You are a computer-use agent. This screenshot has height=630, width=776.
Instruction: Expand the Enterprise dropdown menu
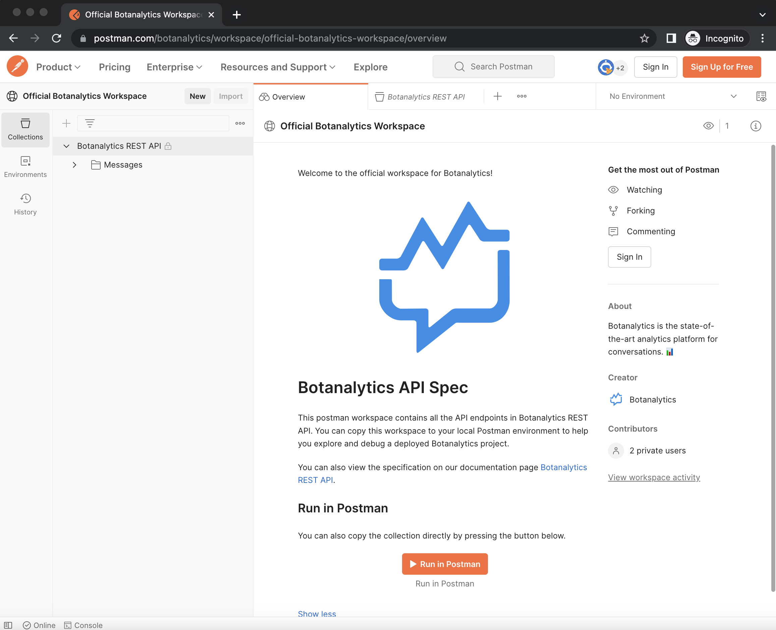[x=174, y=67]
